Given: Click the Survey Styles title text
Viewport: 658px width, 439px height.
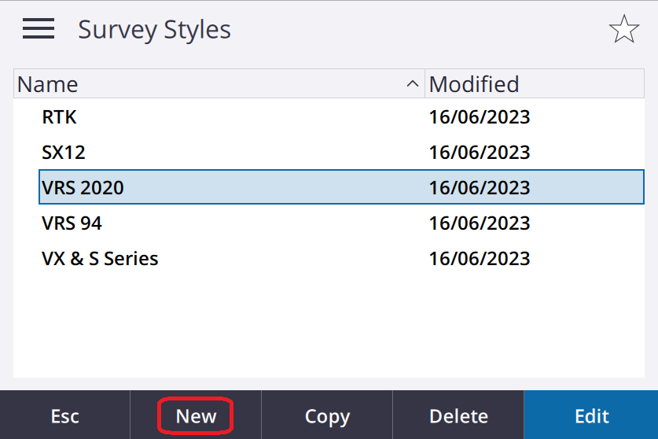Looking at the screenshot, I should (154, 30).
